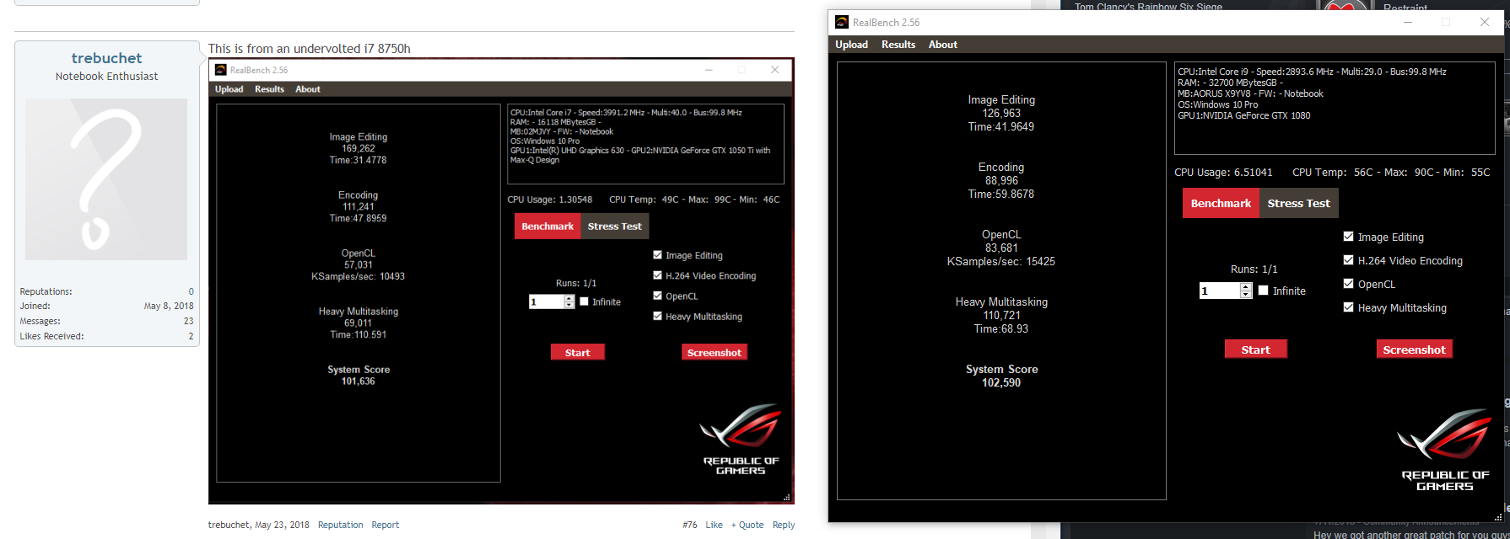Click trebuchet's default avatar image

click(106, 179)
